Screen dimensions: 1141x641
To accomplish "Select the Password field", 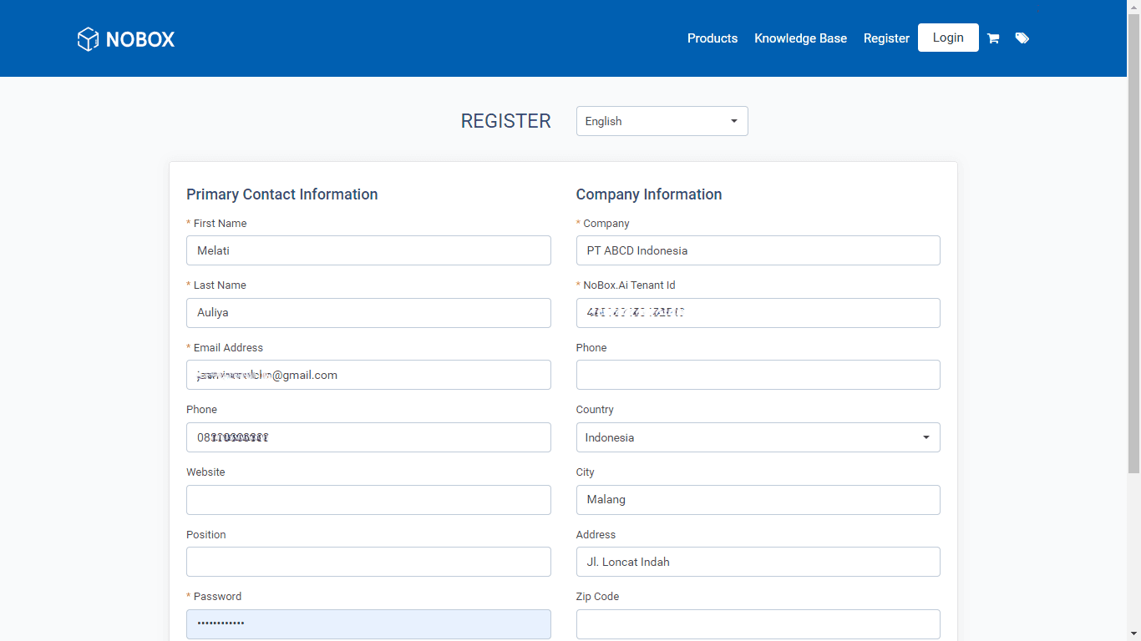I will tap(368, 623).
